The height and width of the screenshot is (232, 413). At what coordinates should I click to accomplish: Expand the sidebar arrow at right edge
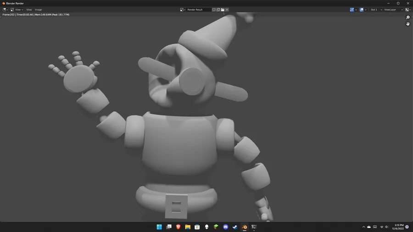click(412, 17)
